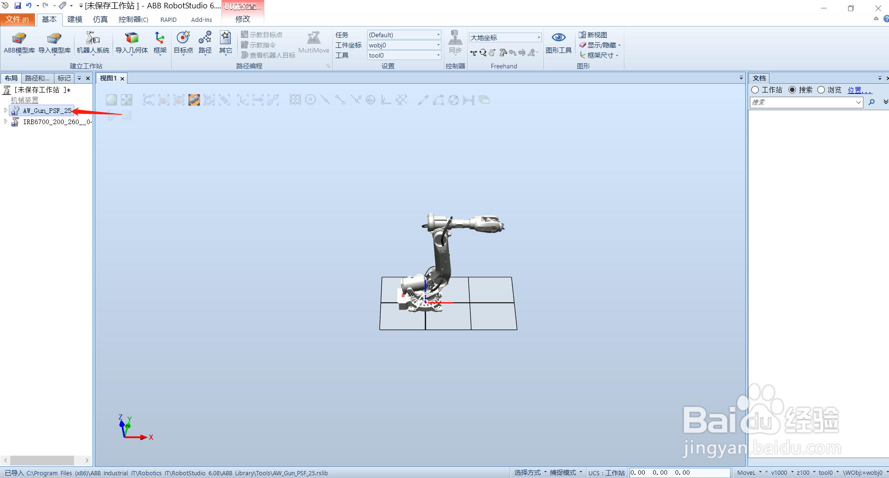Switch to the 仿真 ribbon tab
Image resolution: width=889 pixels, height=478 pixels.
point(100,20)
